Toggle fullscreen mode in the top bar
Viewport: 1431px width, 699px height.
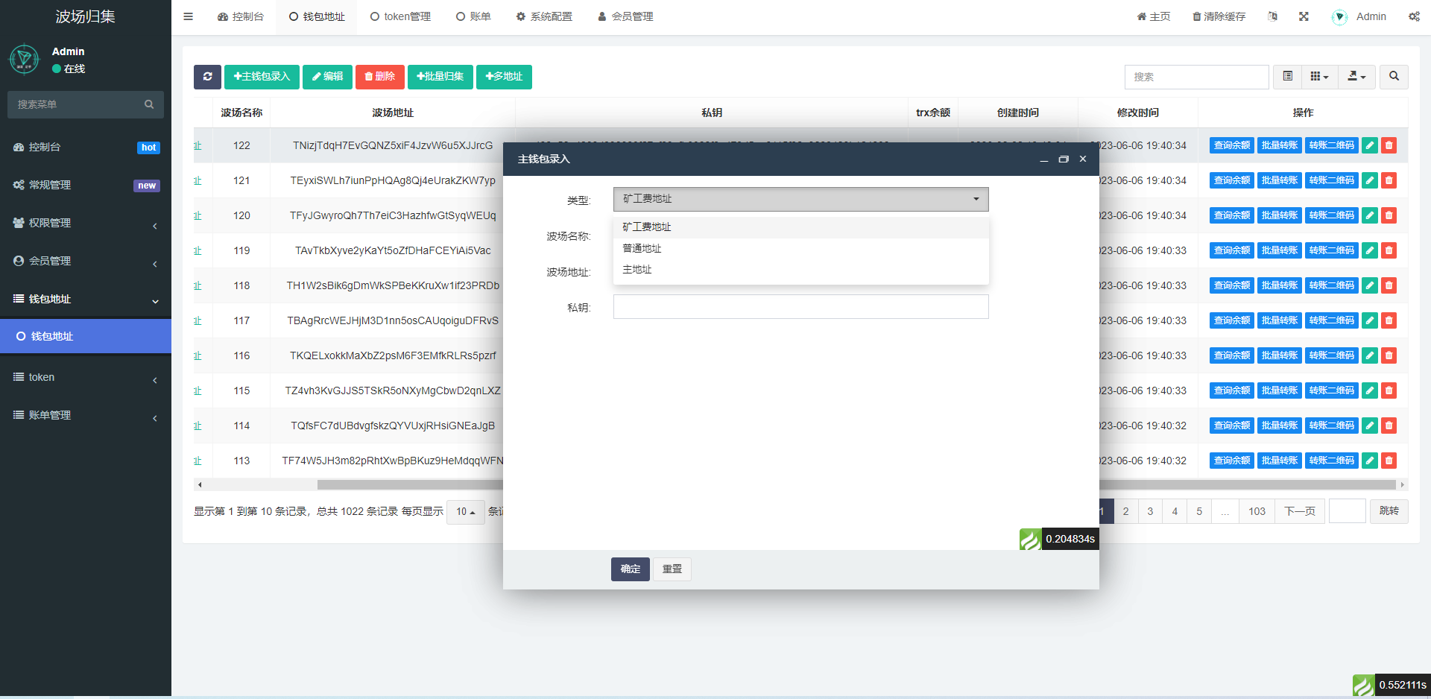1304,16
